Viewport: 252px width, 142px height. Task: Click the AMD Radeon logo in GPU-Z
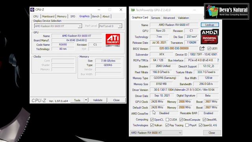(209, 37)
